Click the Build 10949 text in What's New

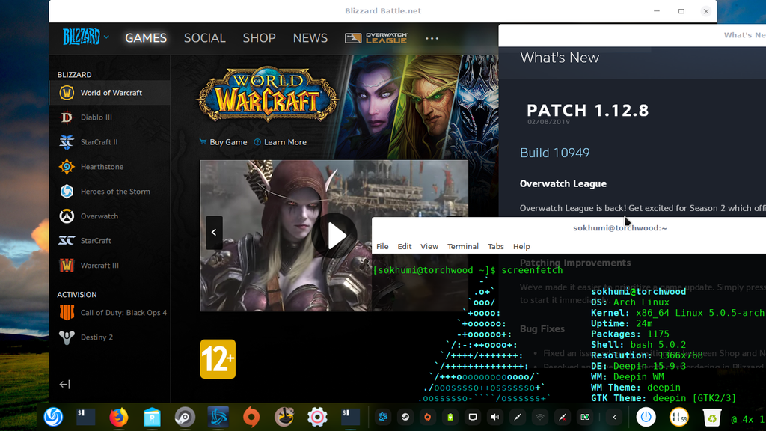[x=554, y=153]
